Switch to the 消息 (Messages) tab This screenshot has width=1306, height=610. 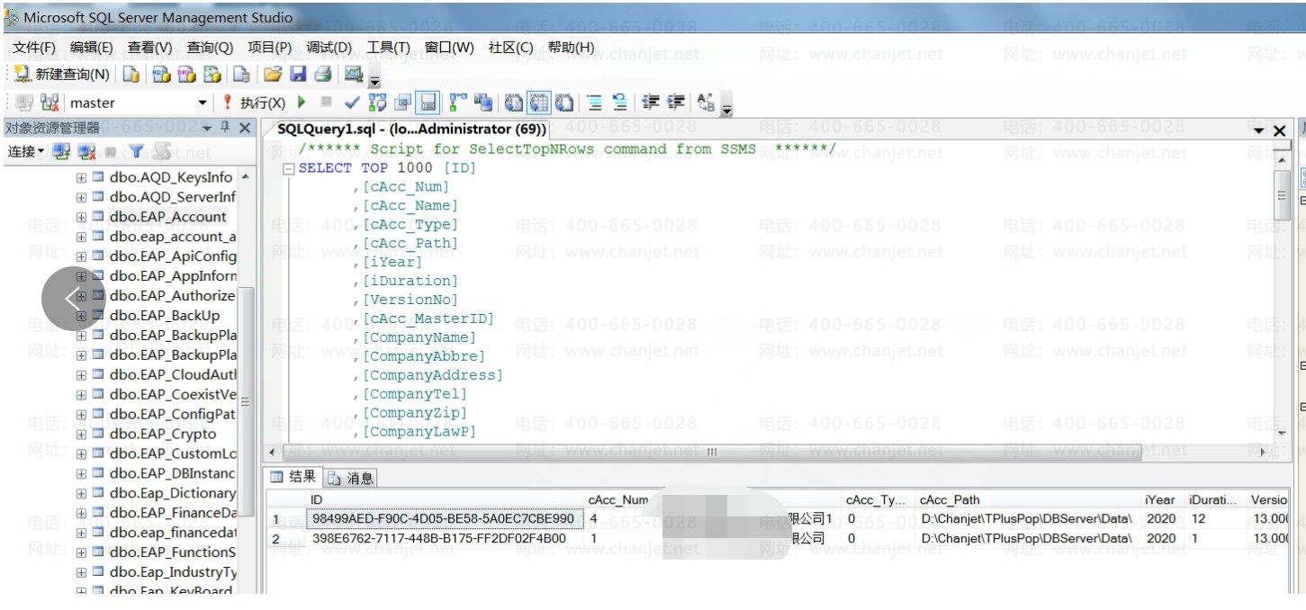(x=351, y=478)
